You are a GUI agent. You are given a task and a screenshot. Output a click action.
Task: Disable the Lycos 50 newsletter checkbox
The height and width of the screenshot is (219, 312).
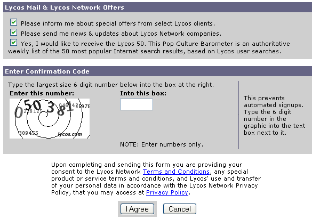pyautogui.click(x=13, y=42)
